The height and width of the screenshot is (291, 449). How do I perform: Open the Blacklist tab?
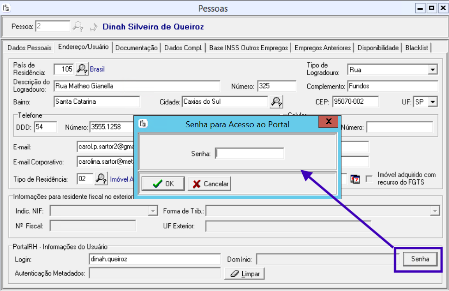point(417,48)
